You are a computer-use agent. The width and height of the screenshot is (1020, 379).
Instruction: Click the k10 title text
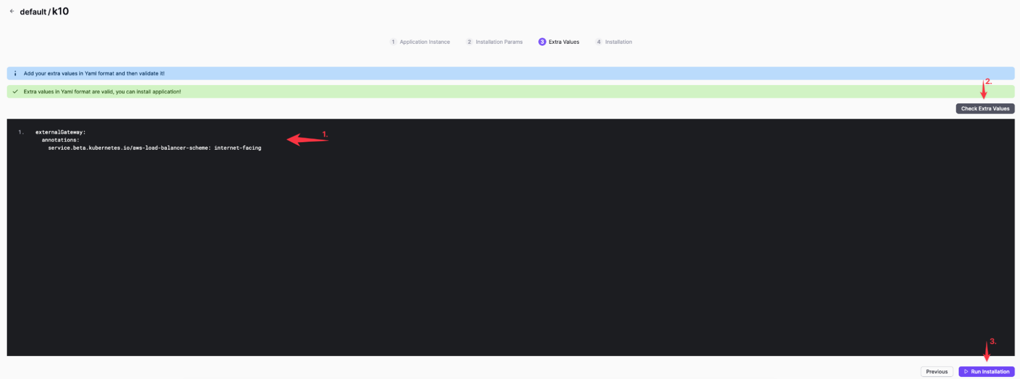pos(60,11)
